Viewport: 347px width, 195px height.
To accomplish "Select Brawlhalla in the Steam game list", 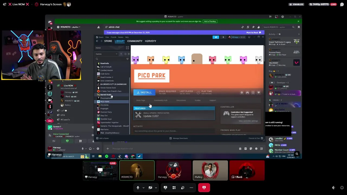I will (x=104, y=63).
